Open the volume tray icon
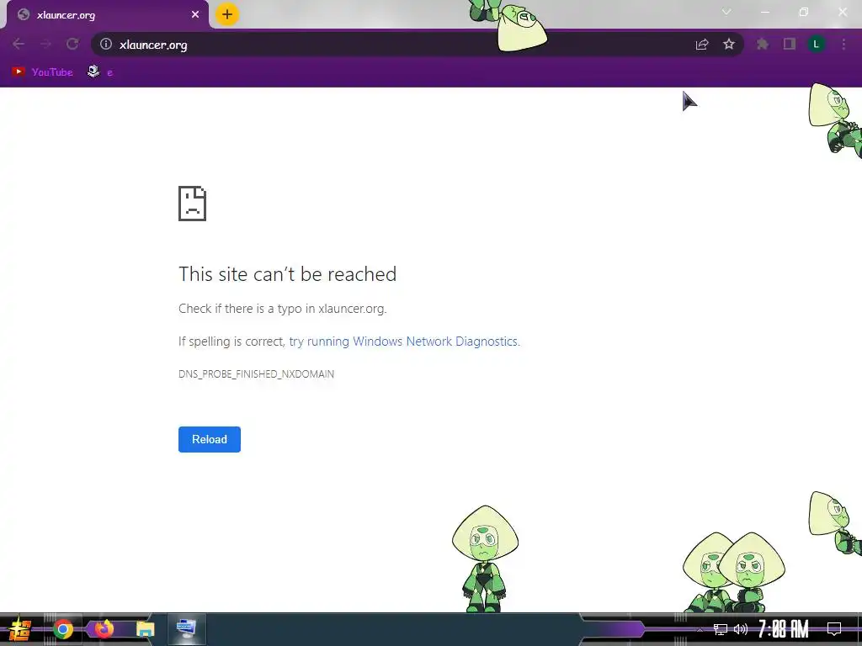This screenshot has width=862, height=646. click(741, 629)
